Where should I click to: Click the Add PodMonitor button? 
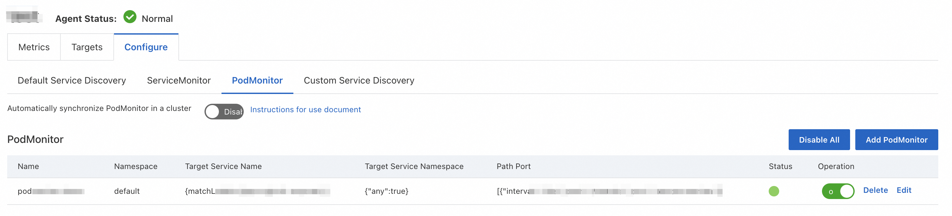pyautogui.click(x=896, y=140)
